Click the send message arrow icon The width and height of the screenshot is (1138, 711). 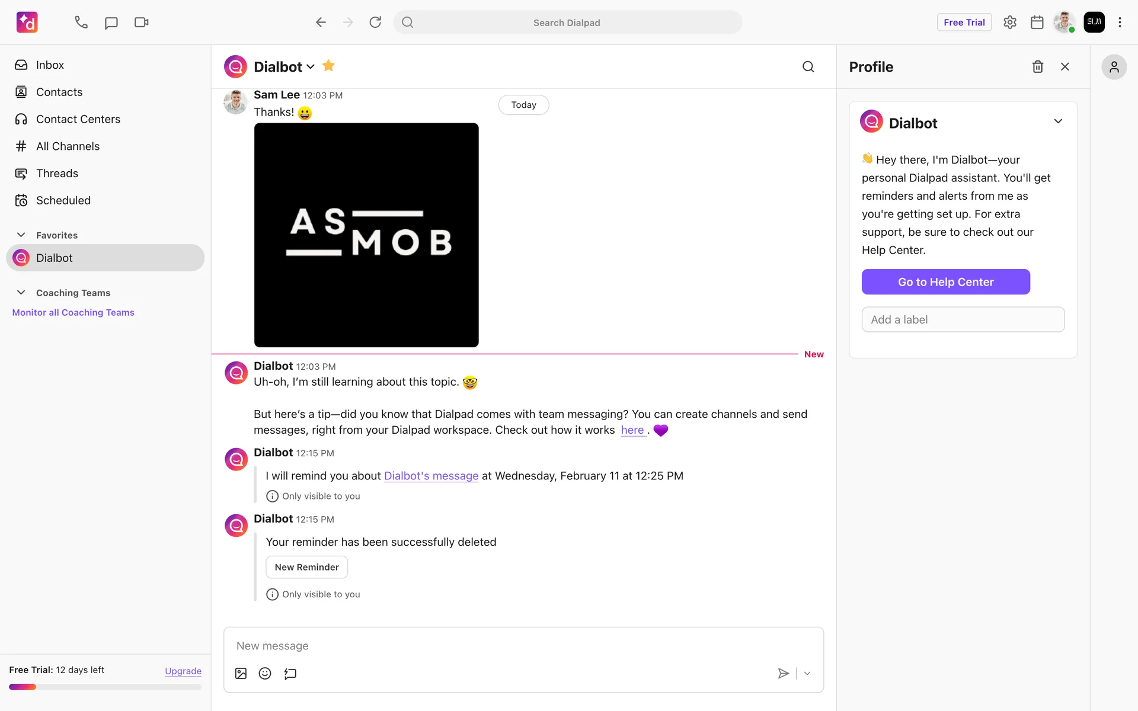pyautogui.click(x=783, y=673)
